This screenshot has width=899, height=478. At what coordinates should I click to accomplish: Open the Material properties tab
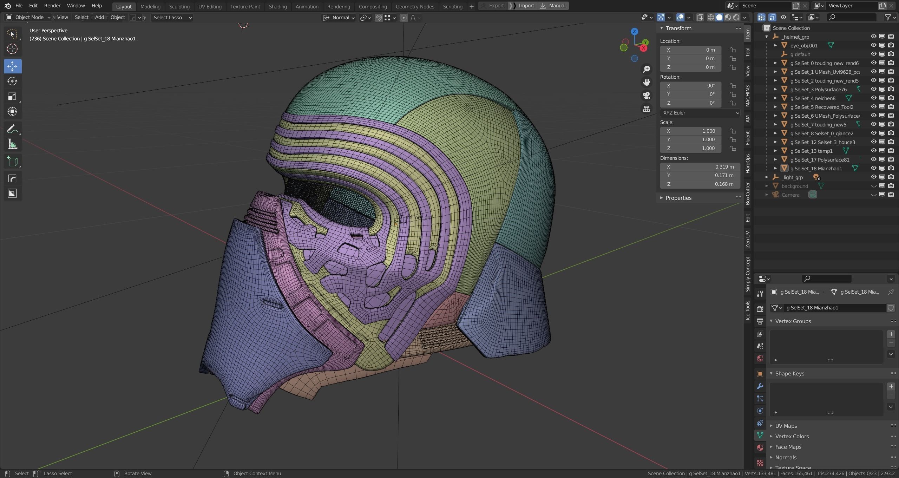coord(760,447)
